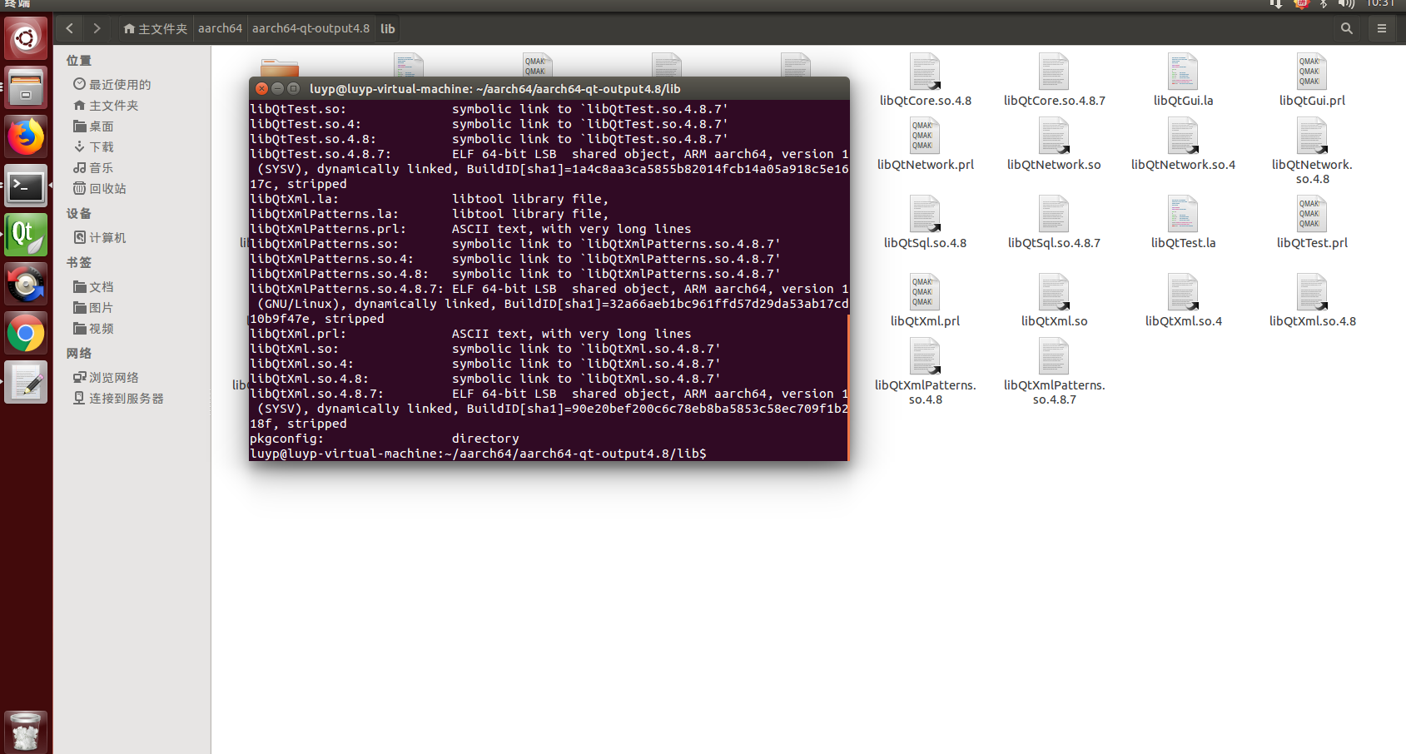Open the Files manager dock icon
This screenshot has height=754, width=1406.
[x=26, y=87]
